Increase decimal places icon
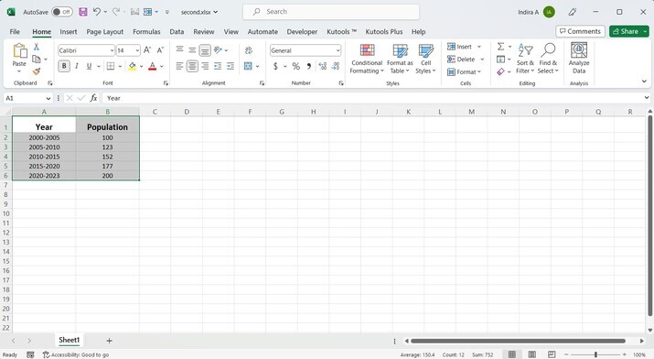The height and width of the screenshot is (359, 654). click(322, 66)
